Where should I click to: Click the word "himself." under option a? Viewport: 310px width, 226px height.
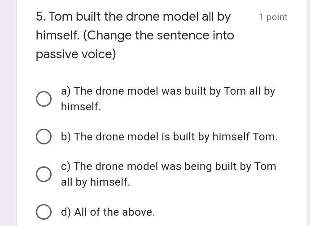(x=81, y=107)
